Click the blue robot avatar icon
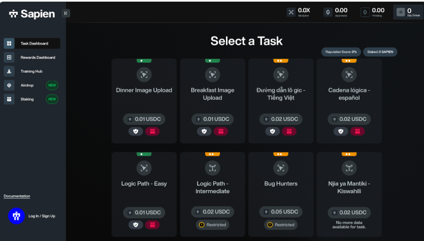Viewport: 424px width, 241px height. [x=17, y=216]
